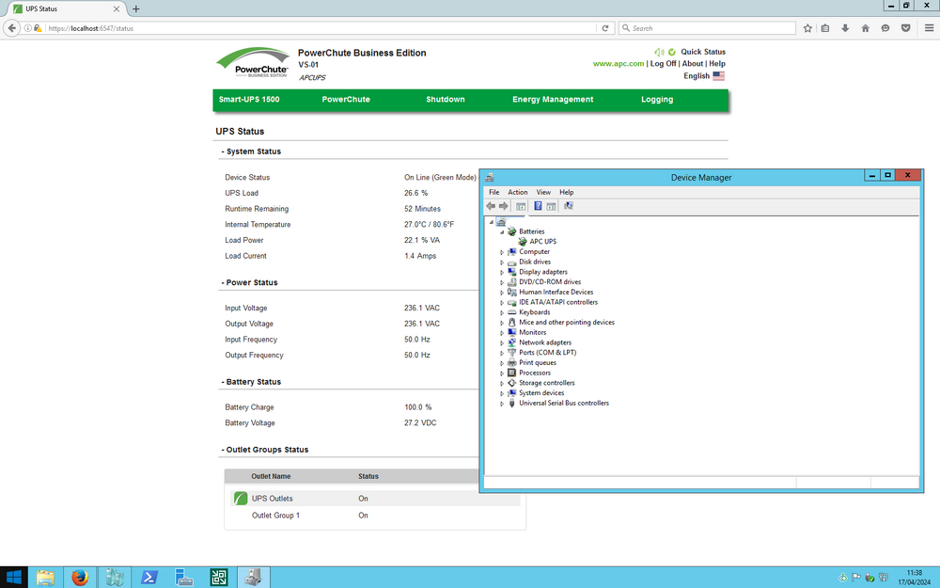The width and height of the screenshot is (940, 588).
Task: Expand the Human Interface Devices node
Action: point(502,293)
